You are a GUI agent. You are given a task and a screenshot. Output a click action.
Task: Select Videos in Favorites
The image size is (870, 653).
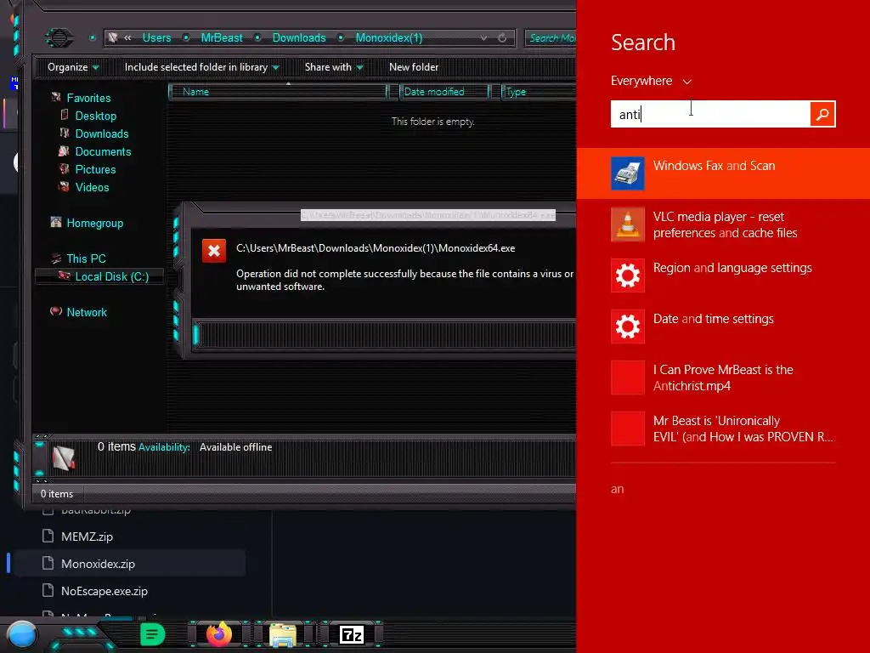point(92,187)
